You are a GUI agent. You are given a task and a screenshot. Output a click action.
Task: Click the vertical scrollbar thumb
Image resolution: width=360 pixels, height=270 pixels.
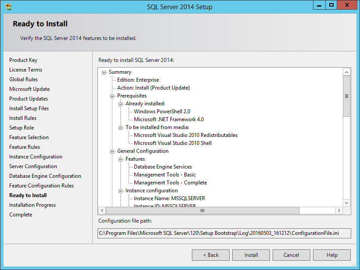tap(346, 96)
